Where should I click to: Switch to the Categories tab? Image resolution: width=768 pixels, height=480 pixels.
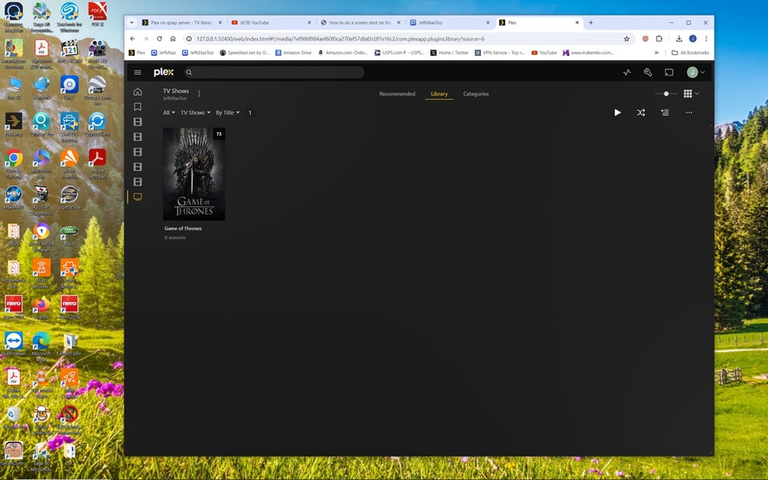point(476,94)
